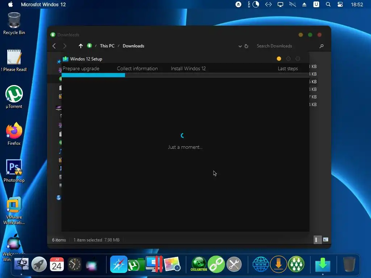
Task: Open COLLABSYSOS icon in dock
Action: [x=199, y=264]
